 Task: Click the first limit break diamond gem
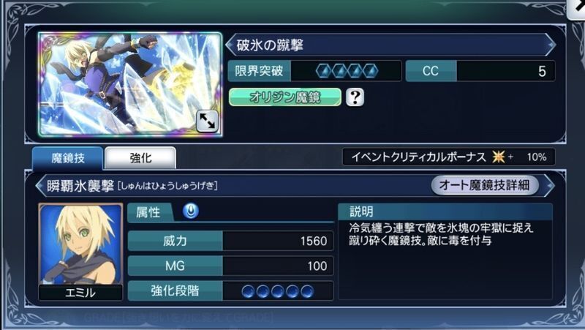[323, 71]
